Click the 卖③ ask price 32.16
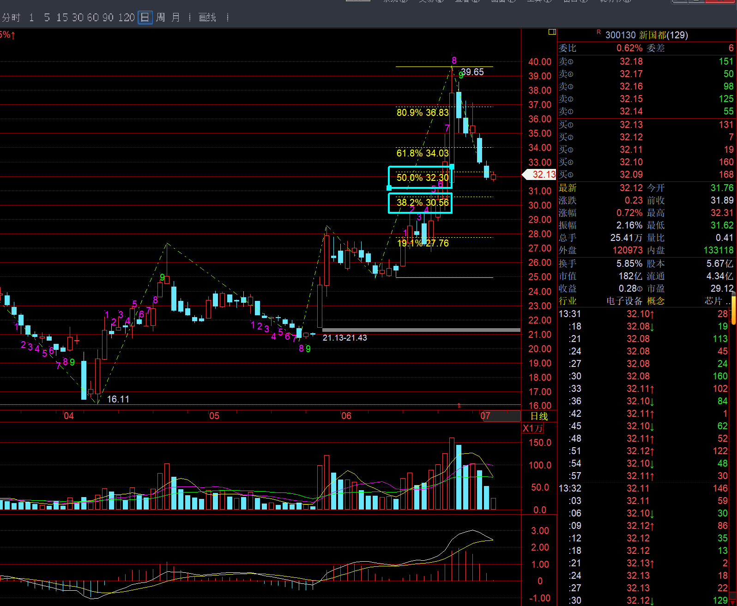Viewport: 737px width, 606px height. [631, 86]
